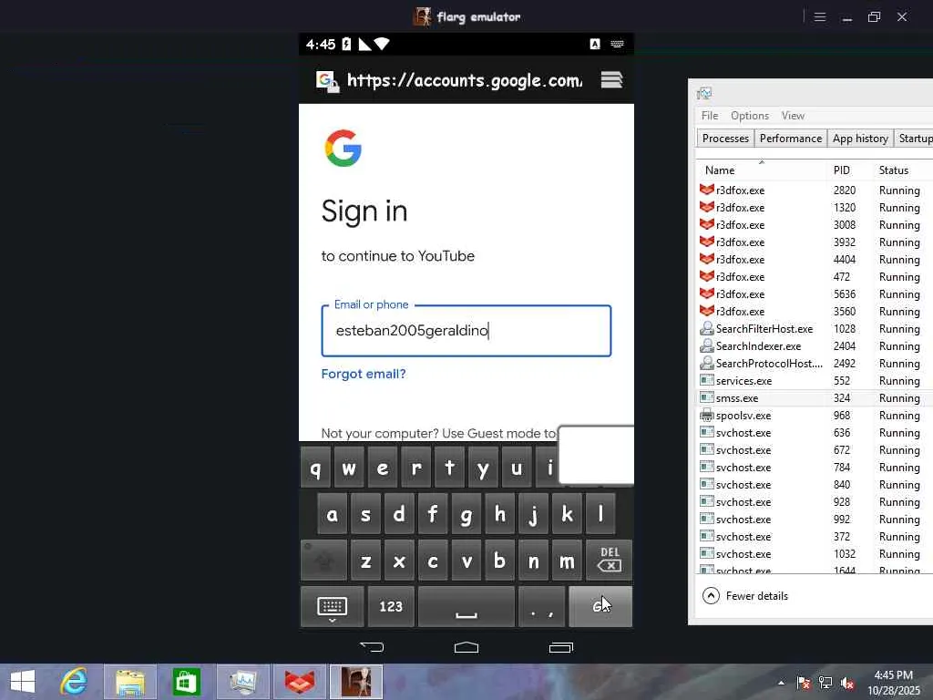This screenshot has height=700, width=933.
Task: Select svchost.exe with PID 928
Action: [x=815, y=502]
